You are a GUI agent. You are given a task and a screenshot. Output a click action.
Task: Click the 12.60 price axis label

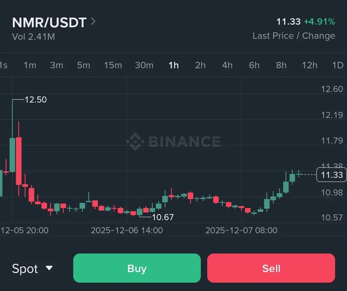point(332,89)
